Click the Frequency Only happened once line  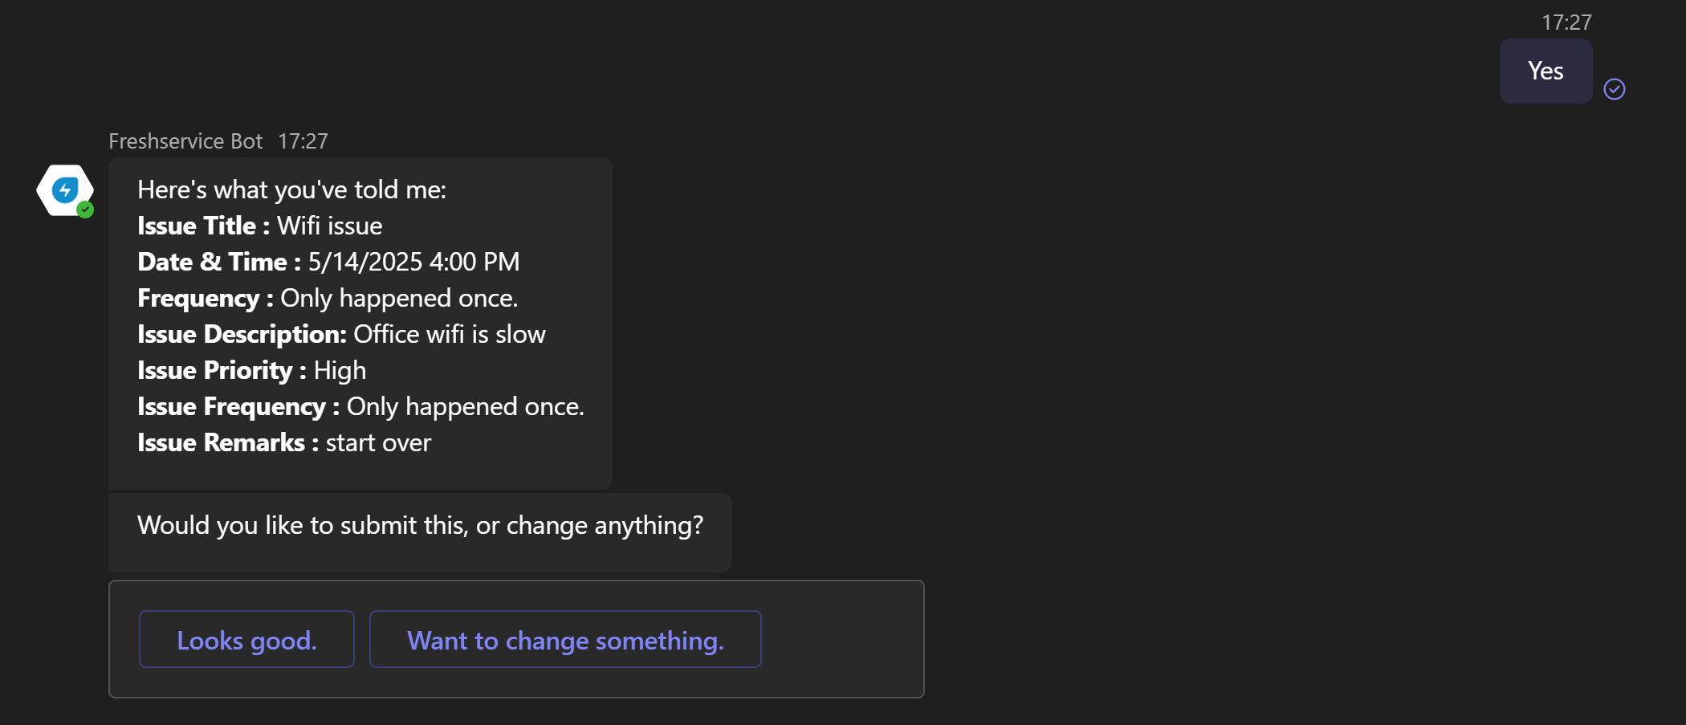point(328,298)
